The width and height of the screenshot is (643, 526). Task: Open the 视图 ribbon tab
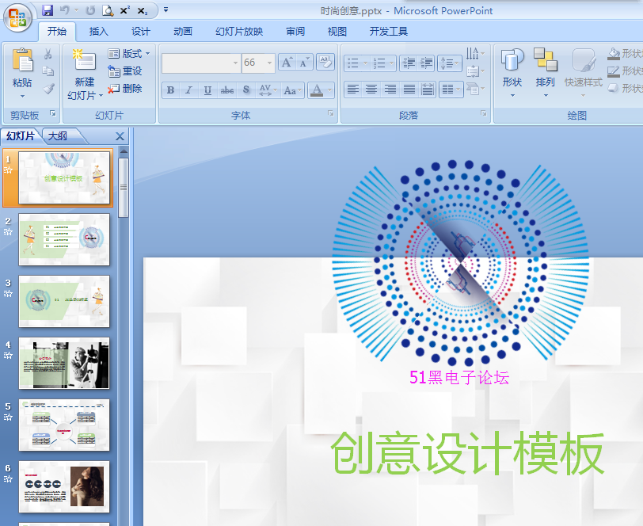tap(337, 31)
